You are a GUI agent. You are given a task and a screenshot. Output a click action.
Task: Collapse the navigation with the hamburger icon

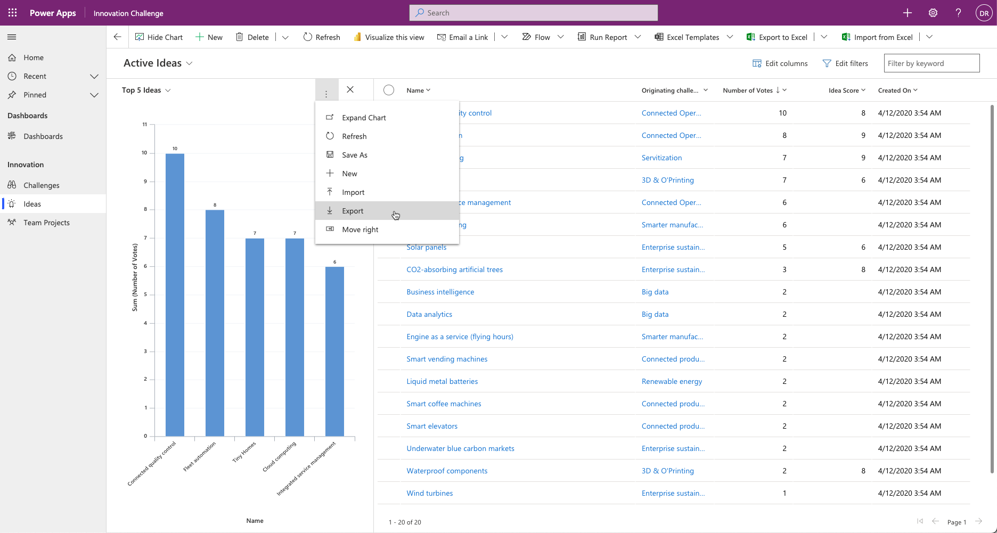pos(11,37)
